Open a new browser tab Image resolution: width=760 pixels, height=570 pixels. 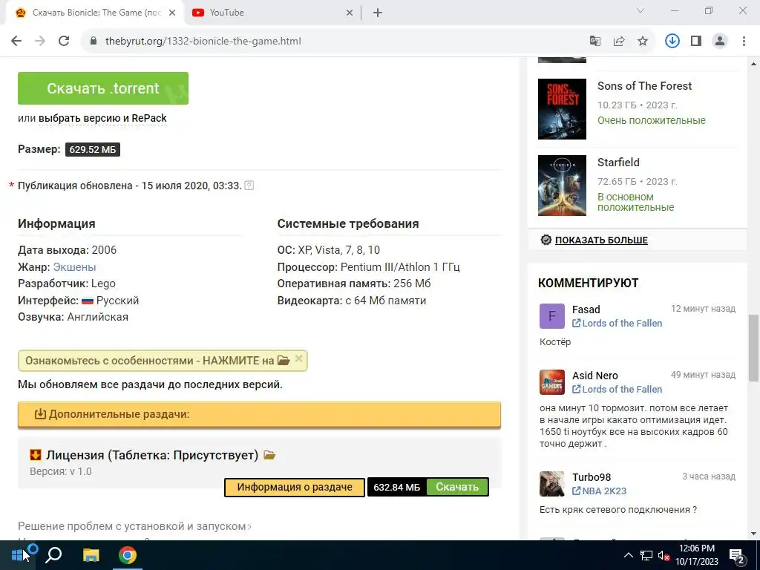pos(378,13)
